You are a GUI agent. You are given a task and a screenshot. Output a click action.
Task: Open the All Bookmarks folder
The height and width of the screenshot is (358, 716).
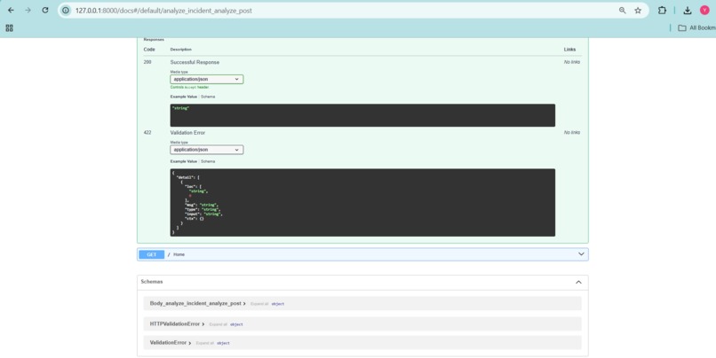(x=696, y=27)
